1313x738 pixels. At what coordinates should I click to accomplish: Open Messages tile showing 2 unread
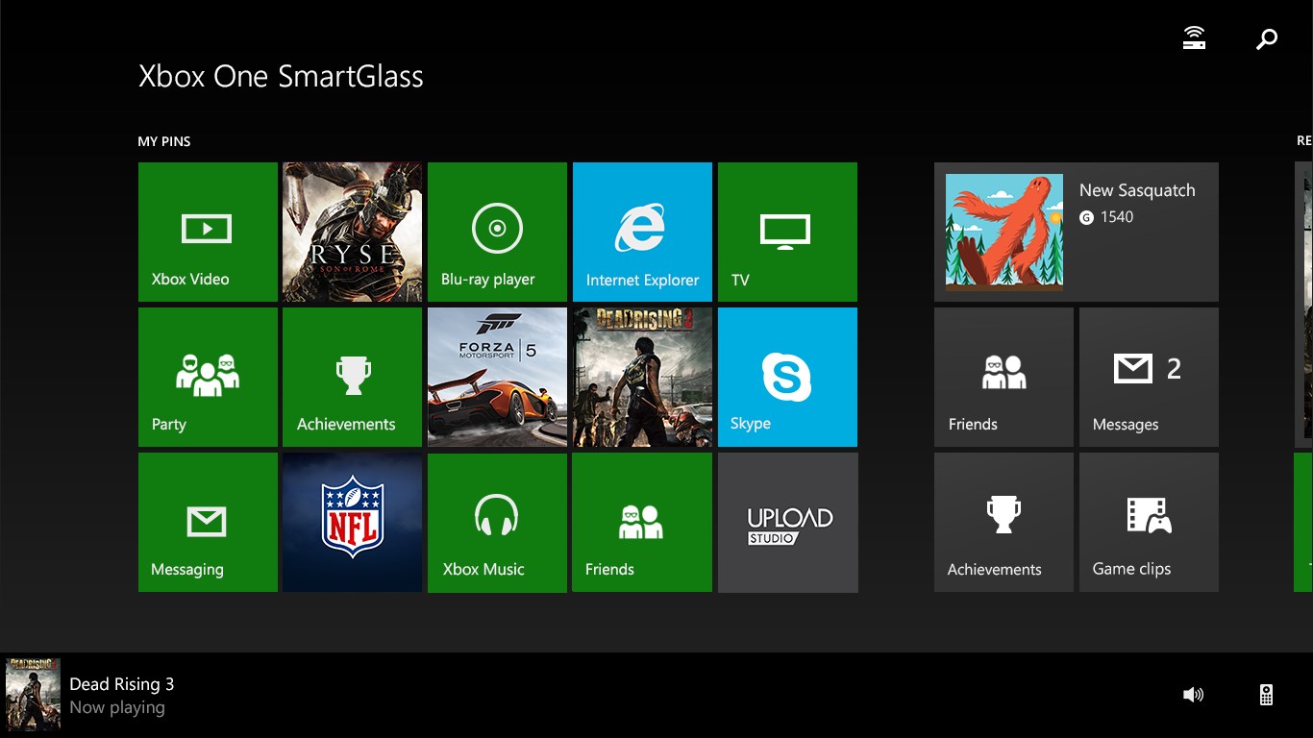click(1149, 377)
